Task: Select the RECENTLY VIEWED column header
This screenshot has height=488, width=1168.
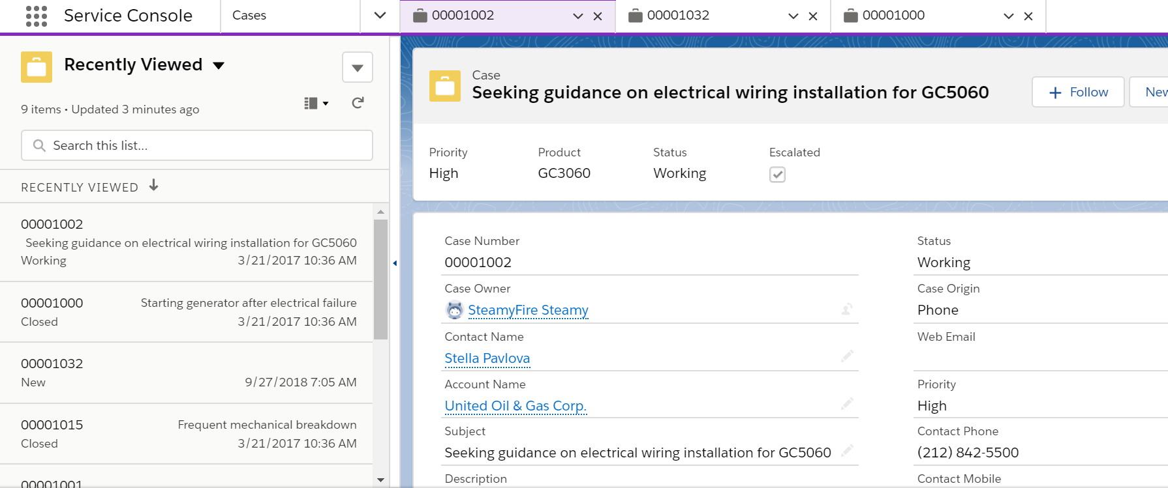Action: [80, 188]
